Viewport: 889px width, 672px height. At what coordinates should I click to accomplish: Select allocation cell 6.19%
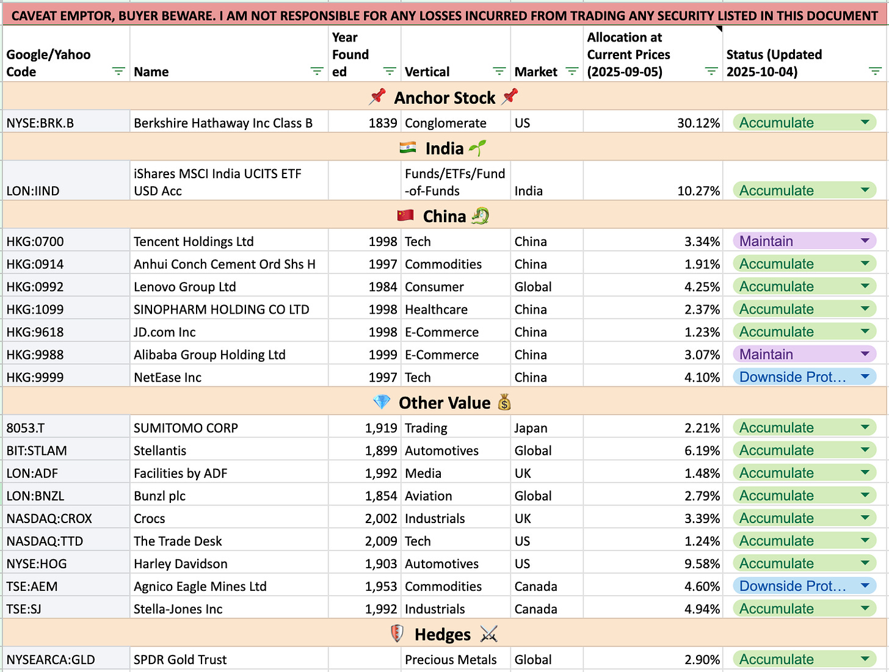[x=653, y=450]
